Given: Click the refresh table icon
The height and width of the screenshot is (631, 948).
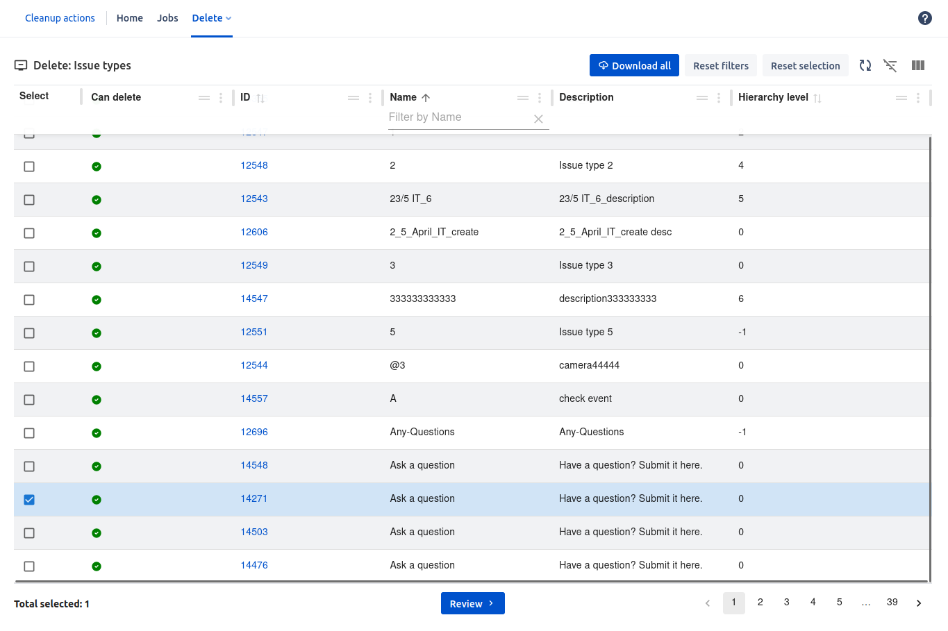Looking at the screenshot, I should [865, 65].
